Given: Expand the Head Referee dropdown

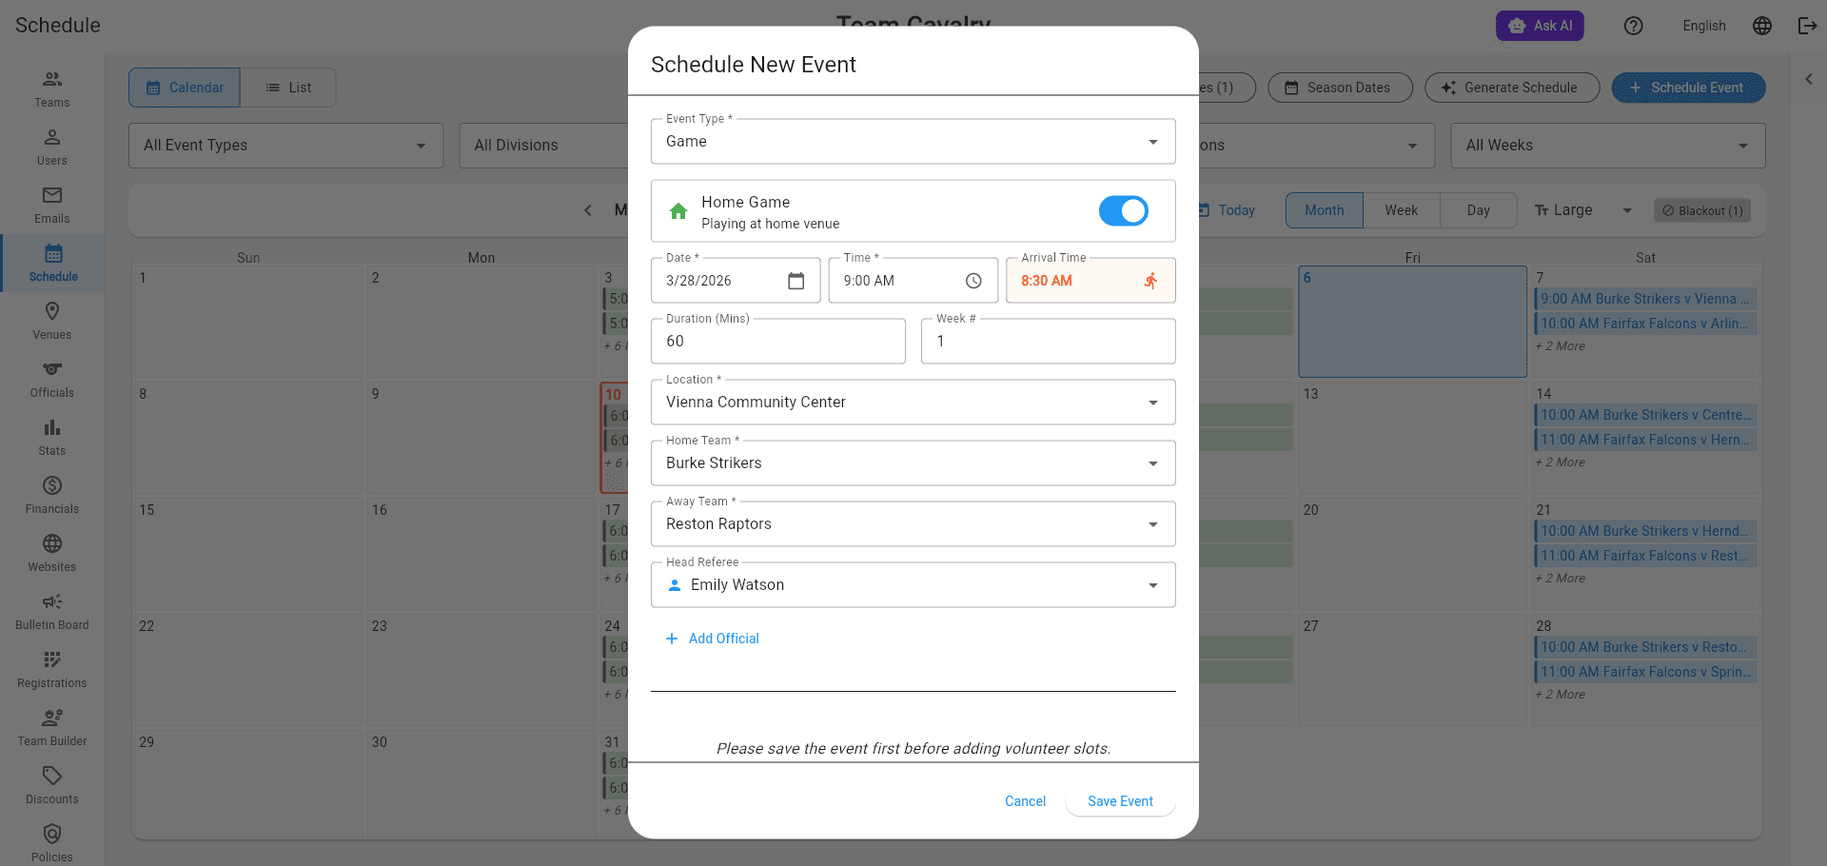Looking at the screenshot, I should tap(913, 585).
